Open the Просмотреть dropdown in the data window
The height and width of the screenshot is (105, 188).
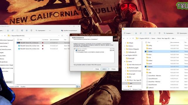182,33
